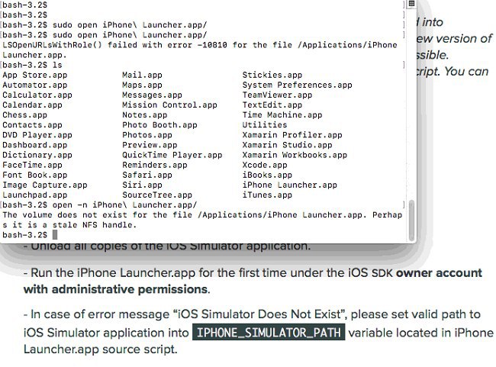This screenshot has width=496, height=367.
Task: Click 'Mission Control.app' in terminal listing
Action: click(170, 105)
